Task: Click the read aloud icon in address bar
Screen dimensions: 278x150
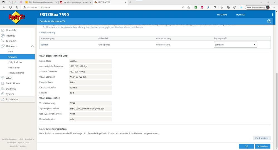Action: click(183, 7)
